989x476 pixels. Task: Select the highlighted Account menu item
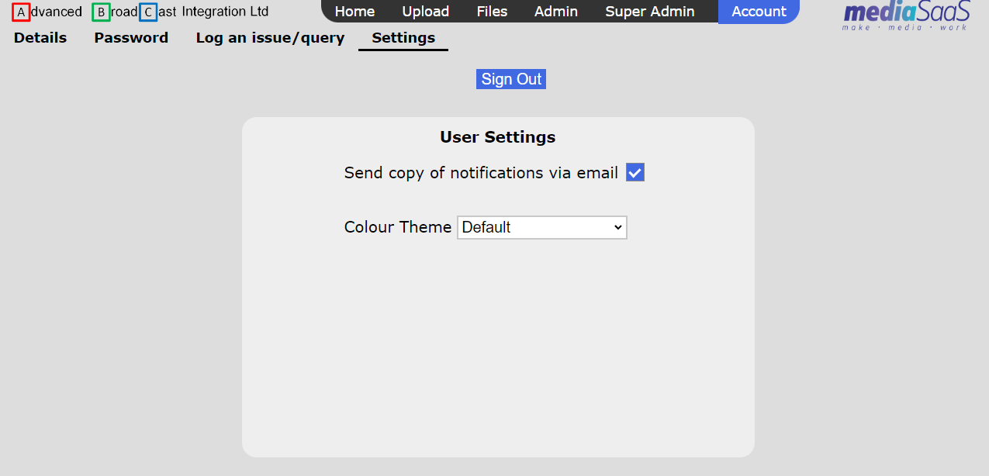tap(759, 12)
